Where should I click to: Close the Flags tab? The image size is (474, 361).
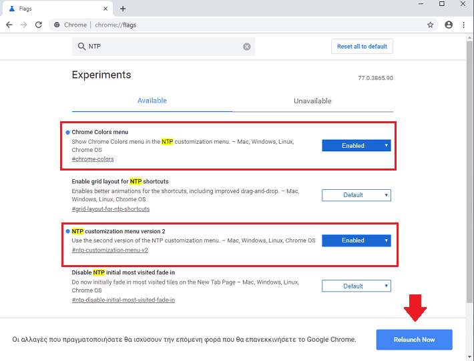click(x=105, y=9)
